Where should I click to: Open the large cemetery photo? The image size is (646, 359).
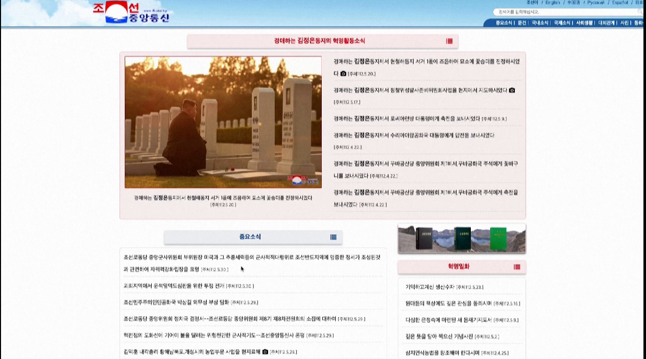click(x=223, y=122)
